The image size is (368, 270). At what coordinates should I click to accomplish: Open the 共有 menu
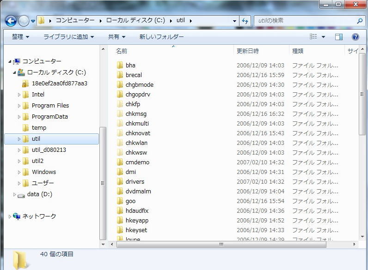(117, 37)
